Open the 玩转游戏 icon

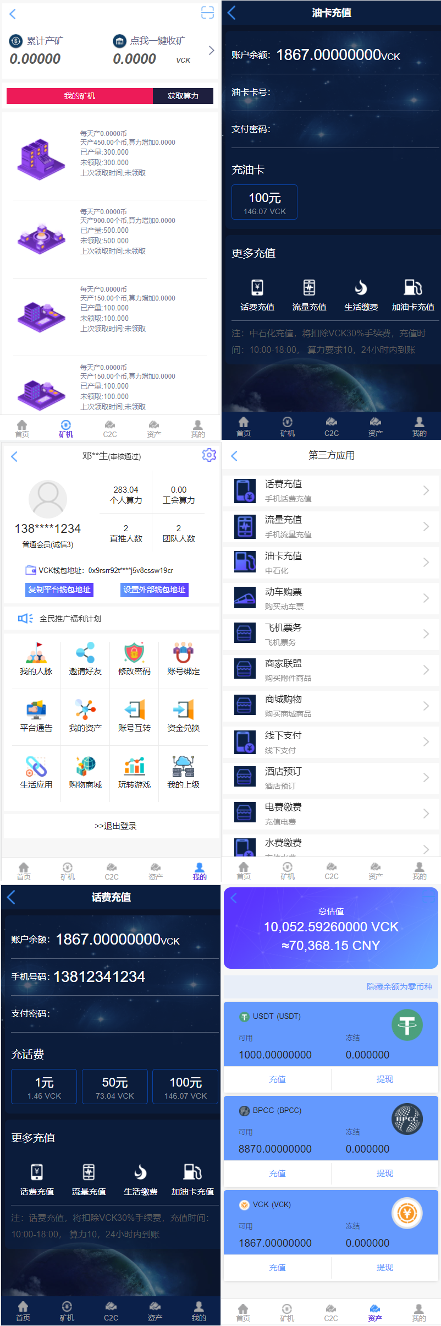click(134, 766)
